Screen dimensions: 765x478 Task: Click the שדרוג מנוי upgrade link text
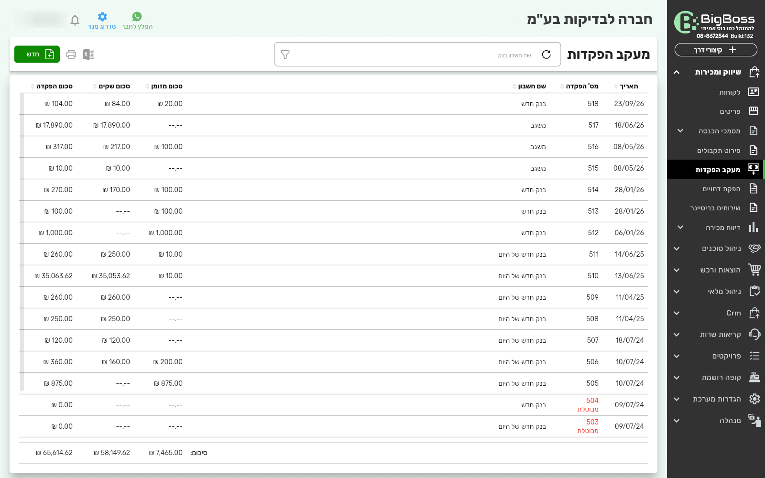[102, 27]
